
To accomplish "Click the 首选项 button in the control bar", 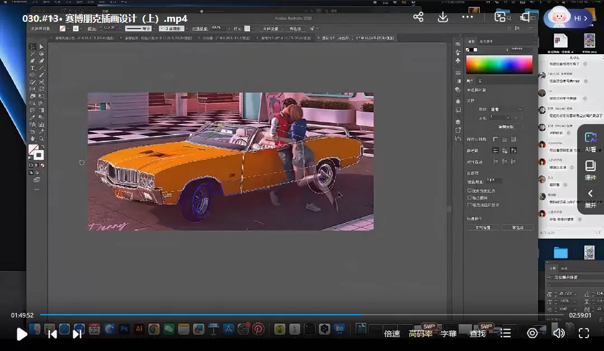I will tap(295, 29).
